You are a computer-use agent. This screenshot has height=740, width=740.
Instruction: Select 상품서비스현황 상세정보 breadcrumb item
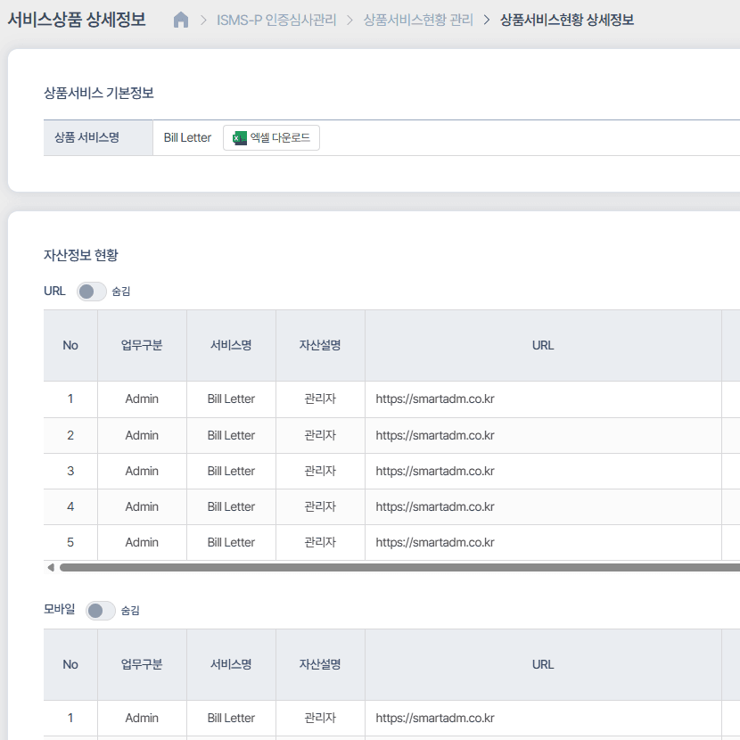coord(567,20)
